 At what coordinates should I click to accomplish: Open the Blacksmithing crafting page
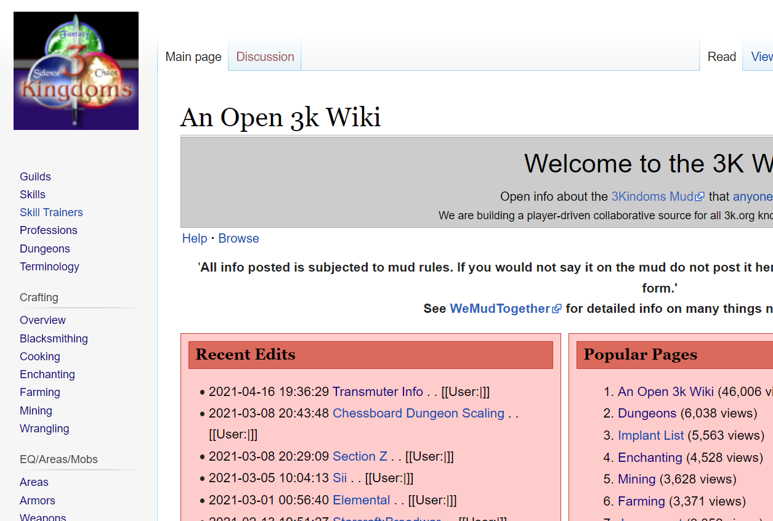(x=54, y=339)
